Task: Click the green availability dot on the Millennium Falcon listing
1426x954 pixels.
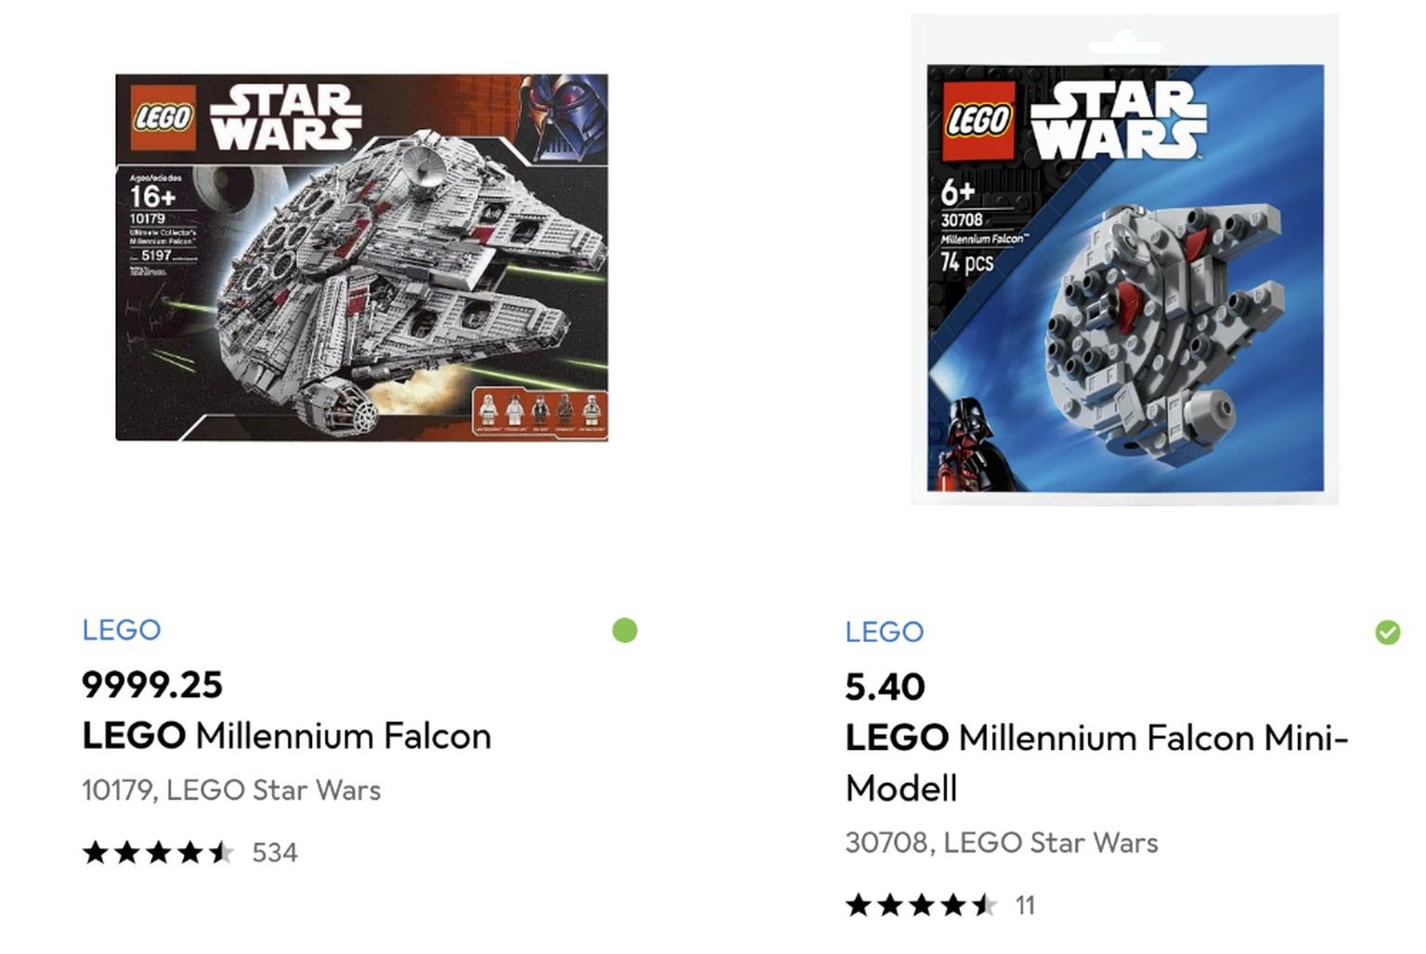Action: pos(626,630)
